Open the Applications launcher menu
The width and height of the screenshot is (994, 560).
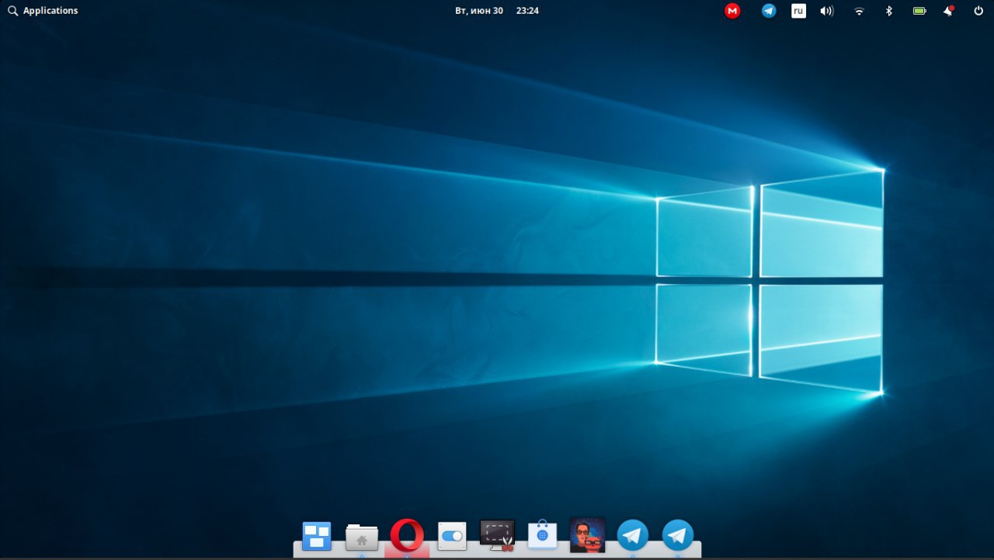click(x=43, y=11)
